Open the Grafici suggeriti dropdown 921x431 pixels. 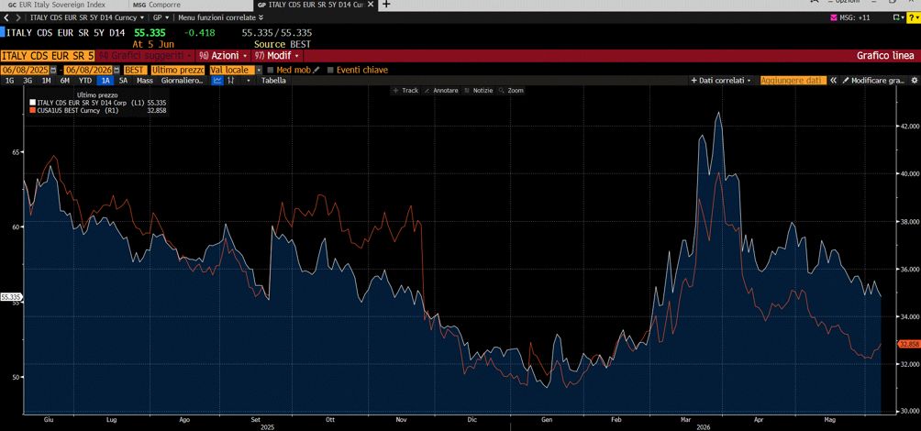(x=146, y=56)
